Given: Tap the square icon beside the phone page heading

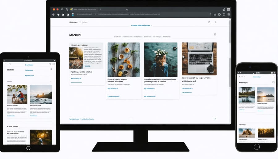Looking at the screenshot, I should click(273, 82).
